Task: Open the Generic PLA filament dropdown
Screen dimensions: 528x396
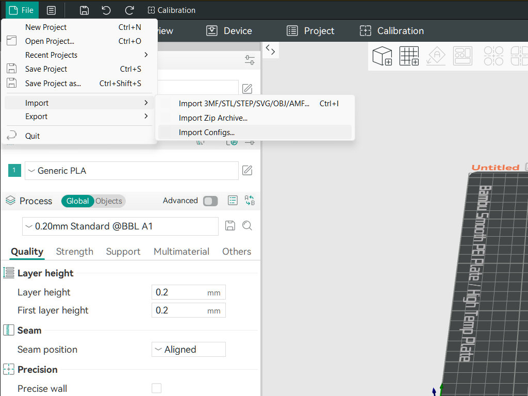Action: [x=131, y=171]
